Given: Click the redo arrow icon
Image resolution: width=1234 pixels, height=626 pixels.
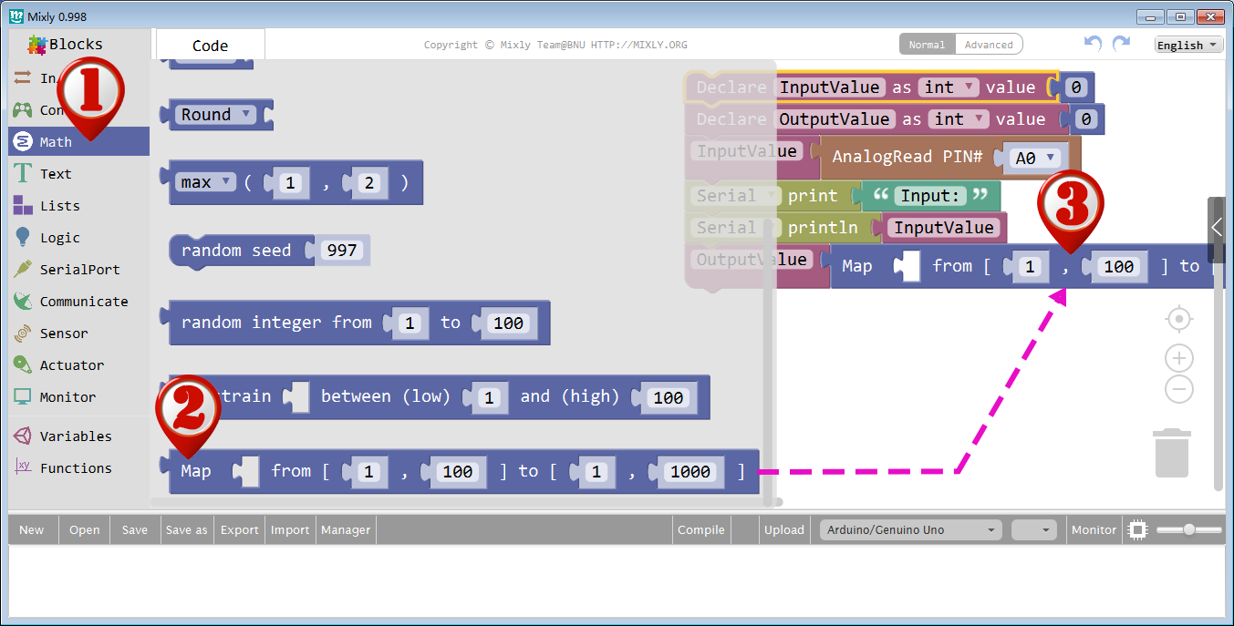Looking at the screenshot, I should pos(1122,43).
